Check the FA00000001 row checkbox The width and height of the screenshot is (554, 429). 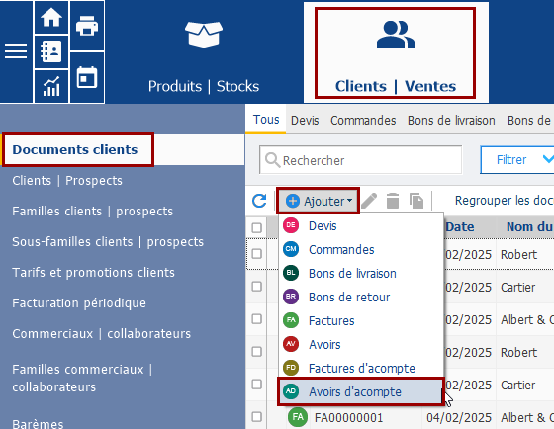pyautogui.click(x=257, y=416)
